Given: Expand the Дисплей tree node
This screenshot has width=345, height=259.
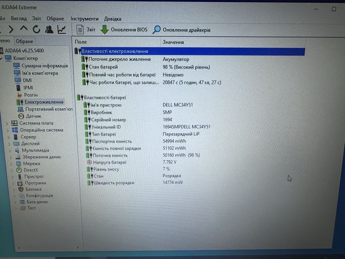Looking at the screenshot, I should [x=9, y=144].
